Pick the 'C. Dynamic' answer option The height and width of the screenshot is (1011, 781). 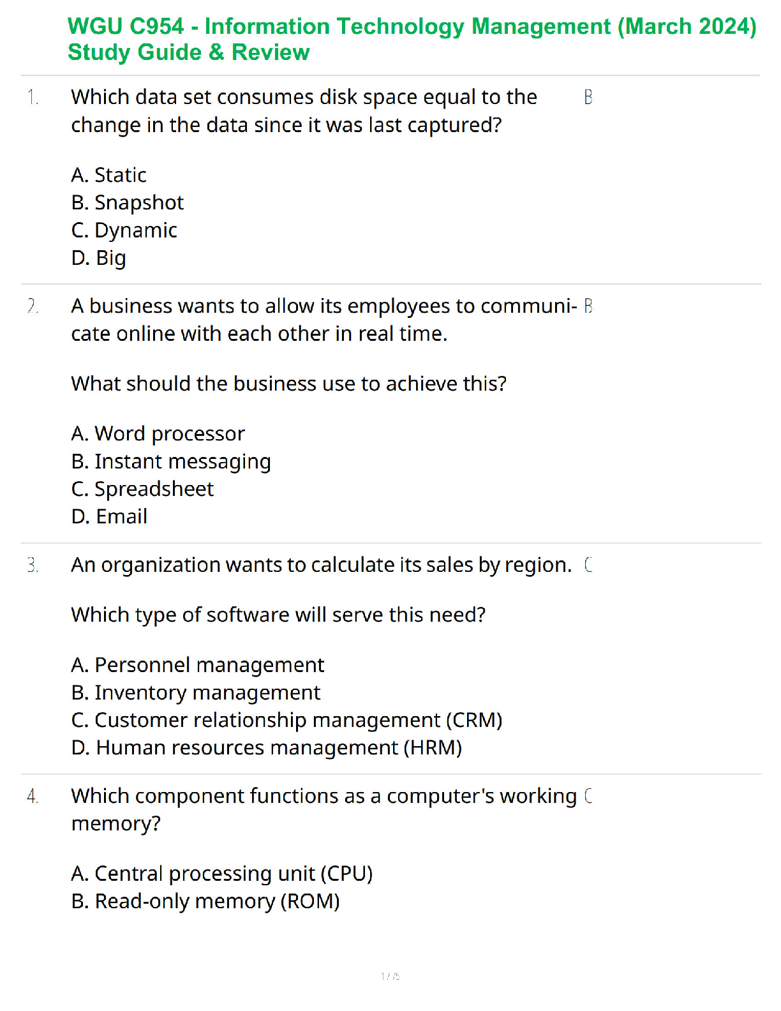(124, 230)
